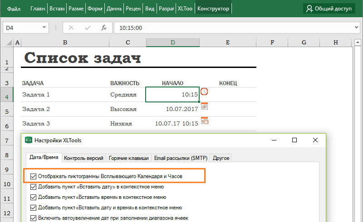Open the popup calendar icon beside 10.07.2017
Viewport: 363px width, 222px height.
pyautogui.click(x=204, y=106)
